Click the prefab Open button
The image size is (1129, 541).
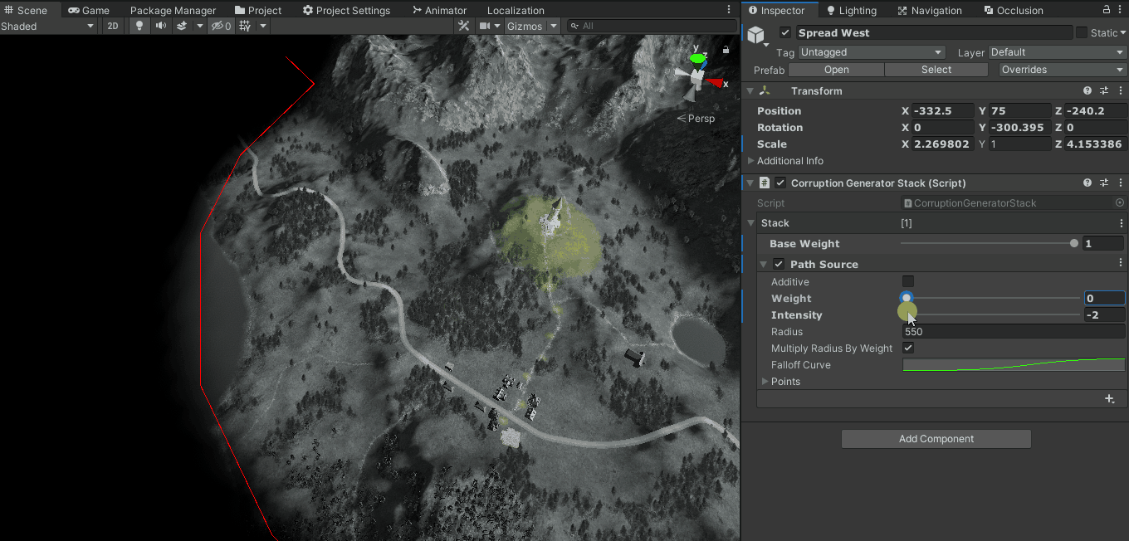(x=836, y=70)
